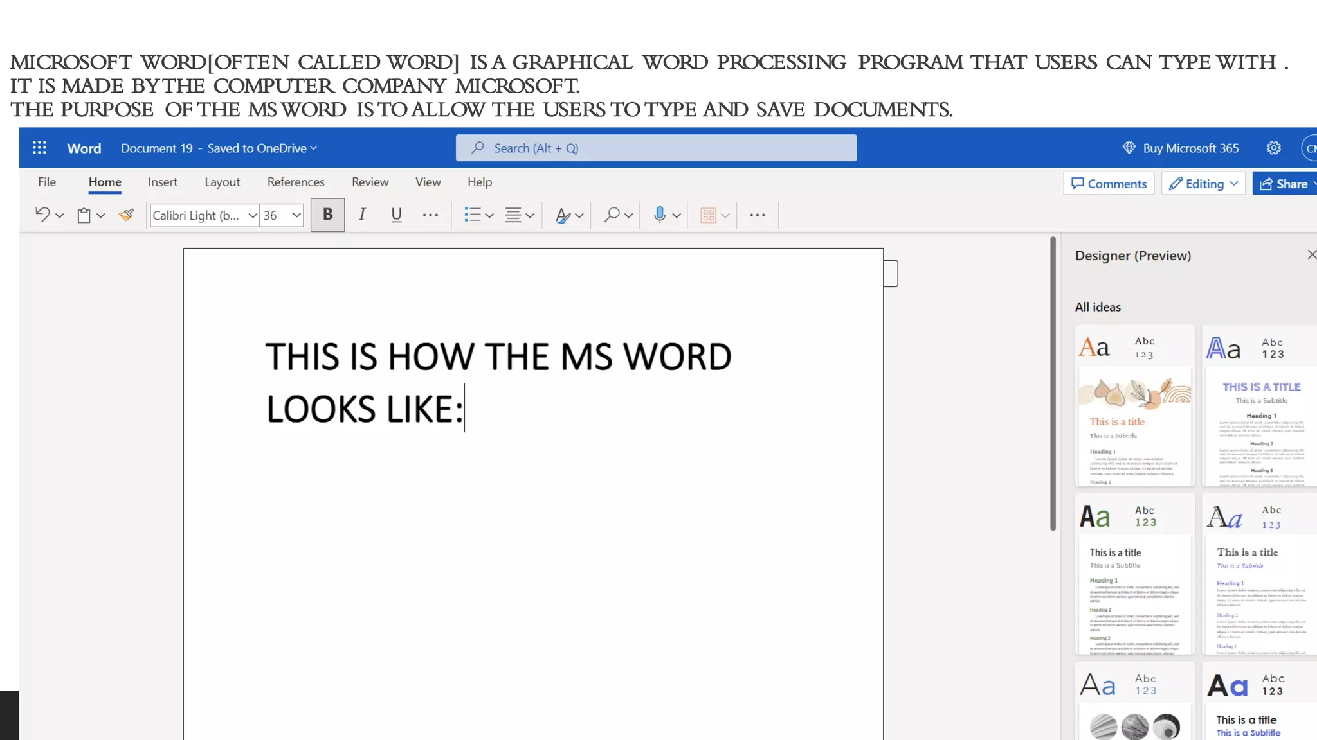The image size is (1317, 740).
Task: Open the app launcher waffle icon
Action: pos(39,148)
